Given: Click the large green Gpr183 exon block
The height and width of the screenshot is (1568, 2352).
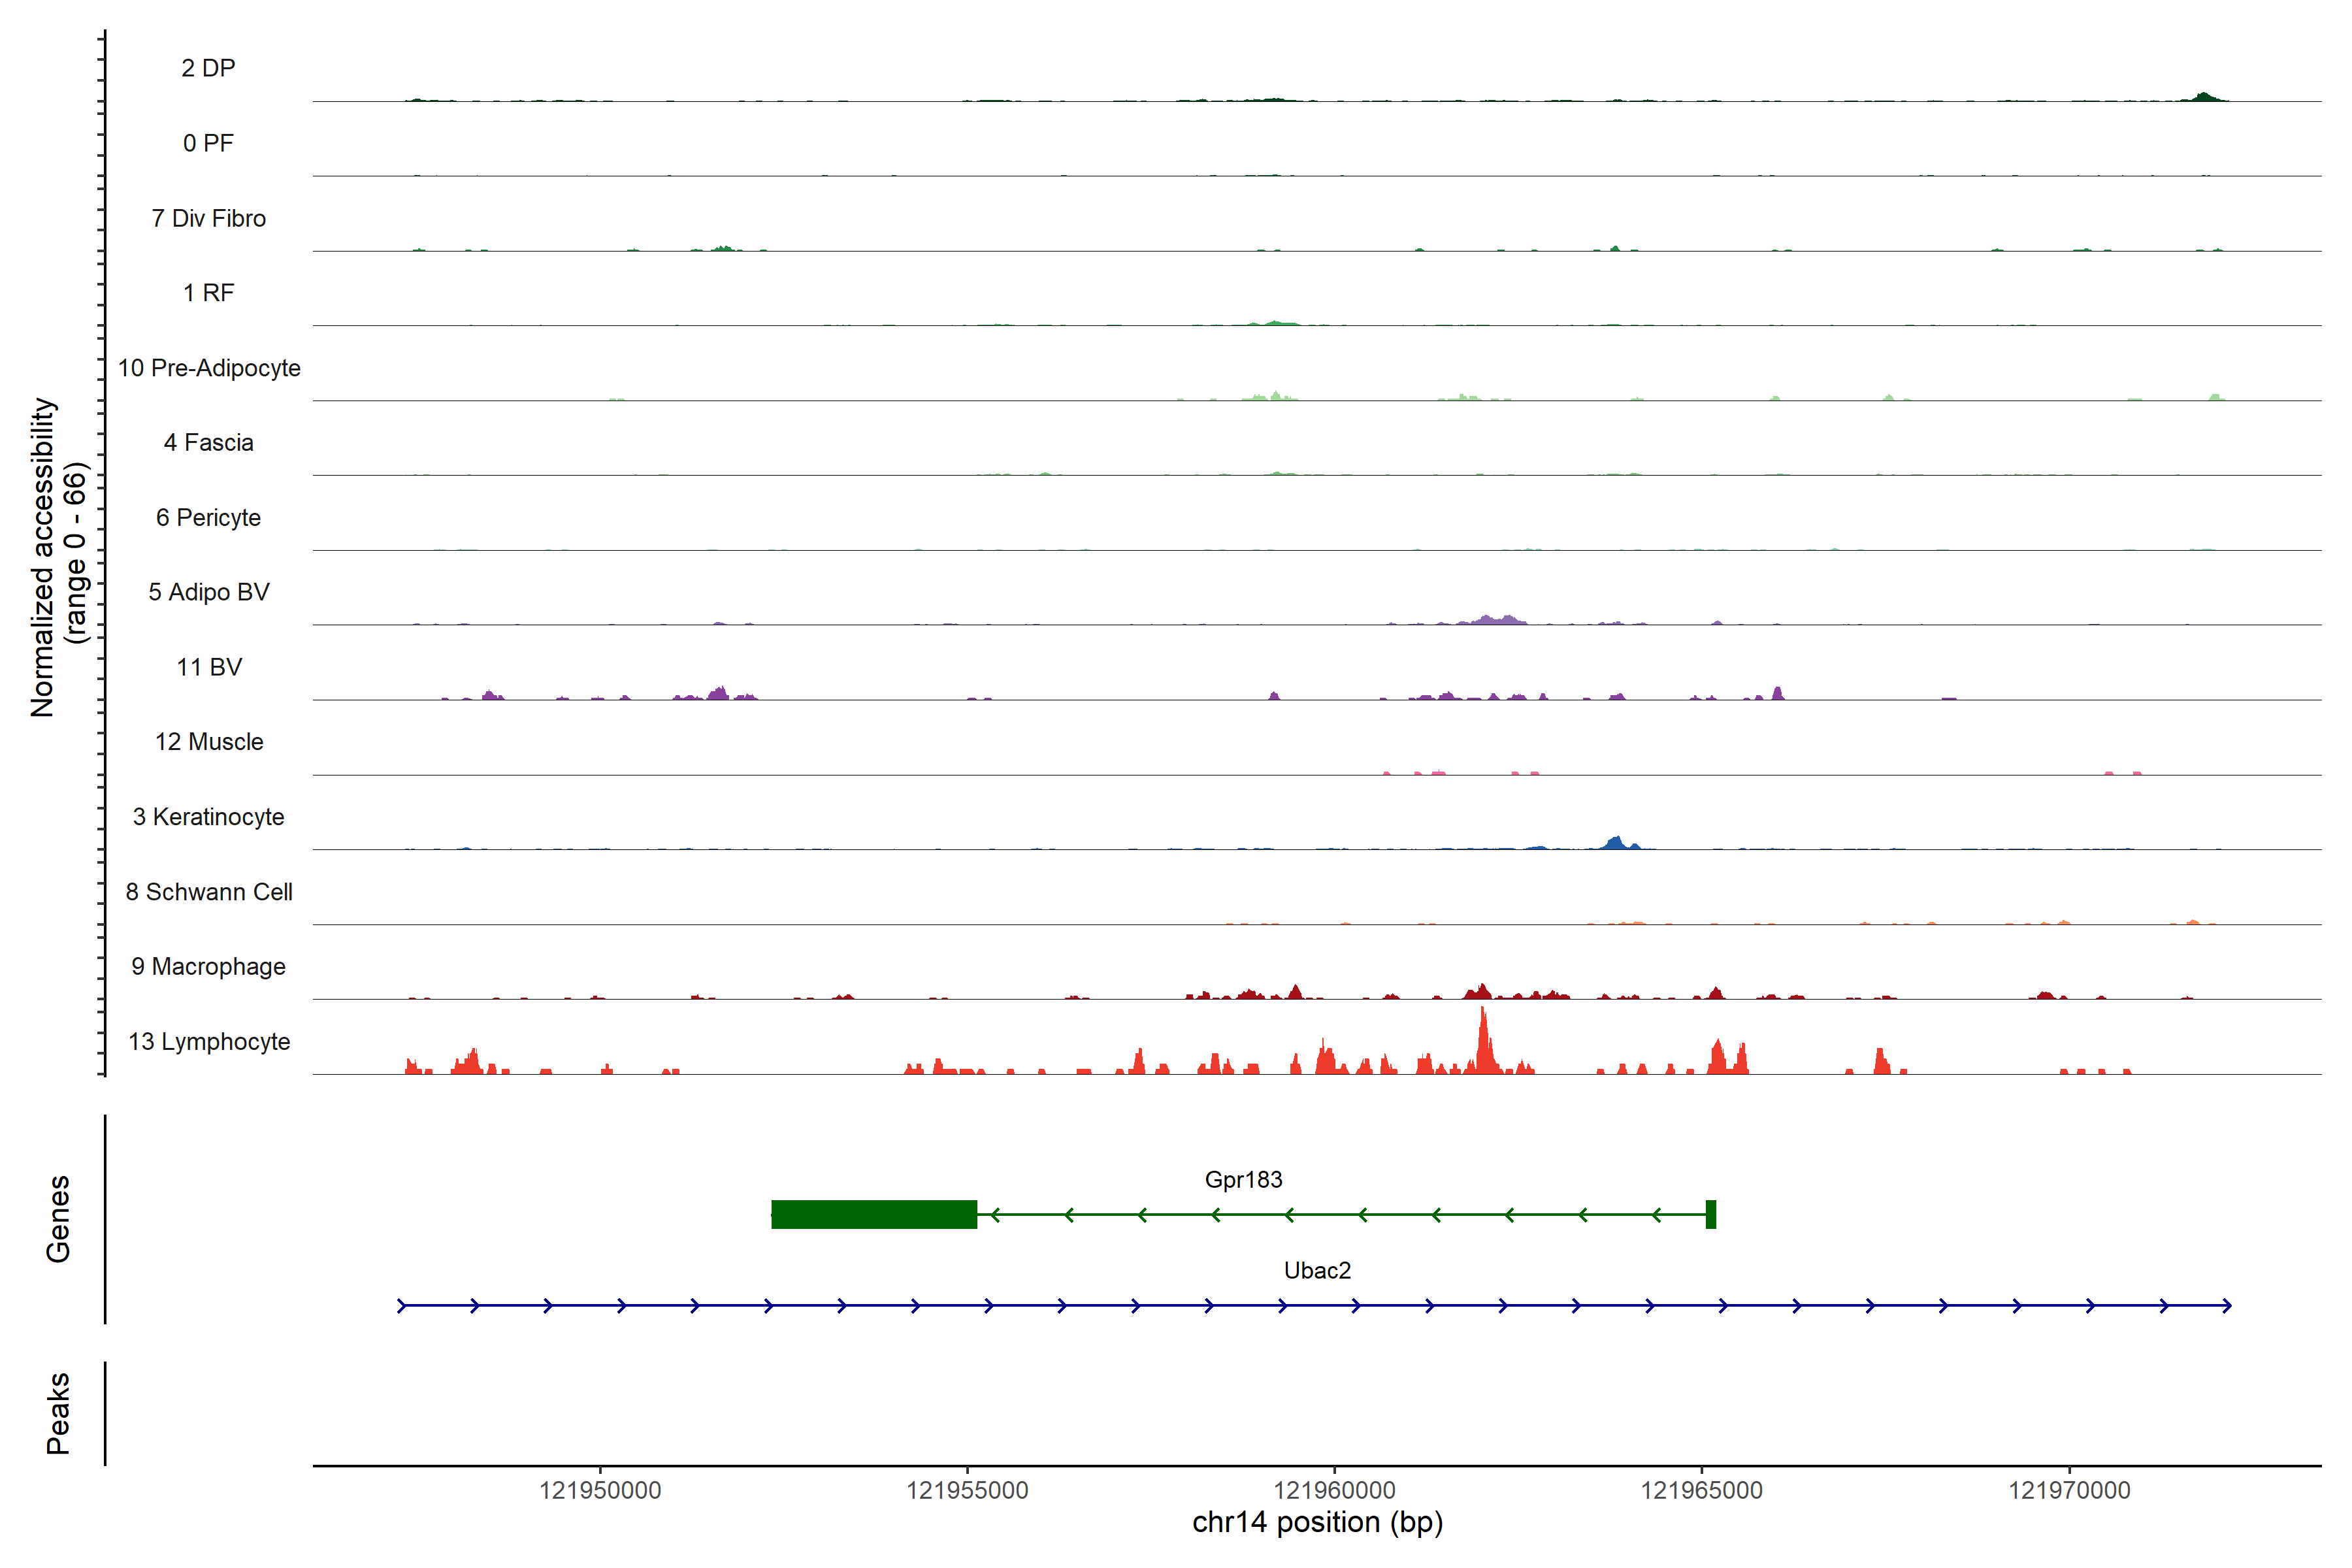Looking at the screenshot, I should pyautogui.click(x=874, y=1214).
